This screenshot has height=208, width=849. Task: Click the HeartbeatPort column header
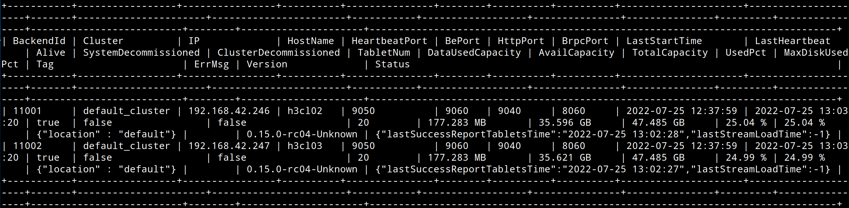(389, 41)
